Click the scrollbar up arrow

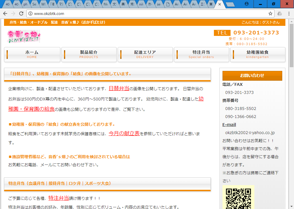[291, 21]
